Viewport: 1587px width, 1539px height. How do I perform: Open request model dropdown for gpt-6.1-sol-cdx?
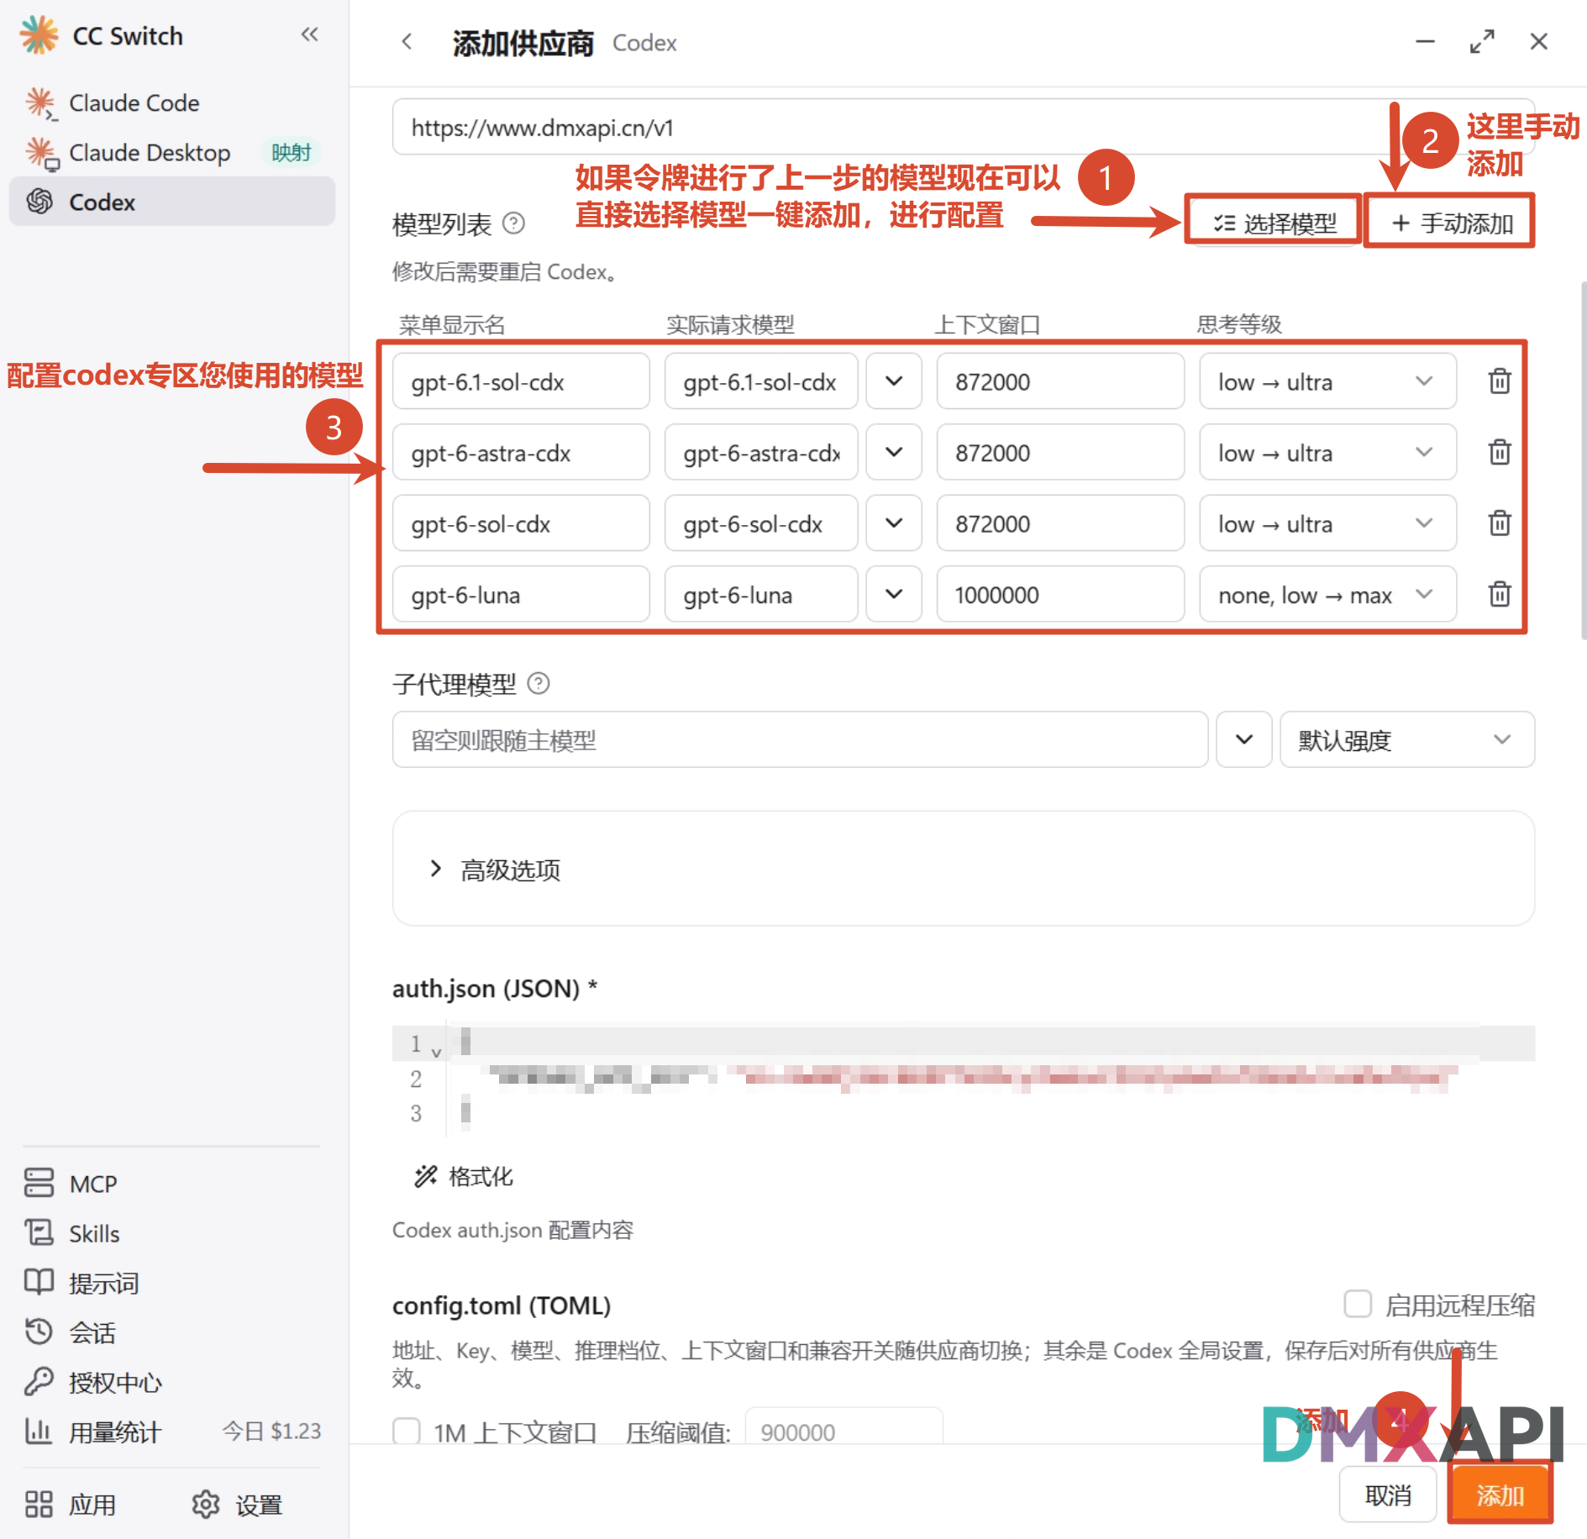894,381
